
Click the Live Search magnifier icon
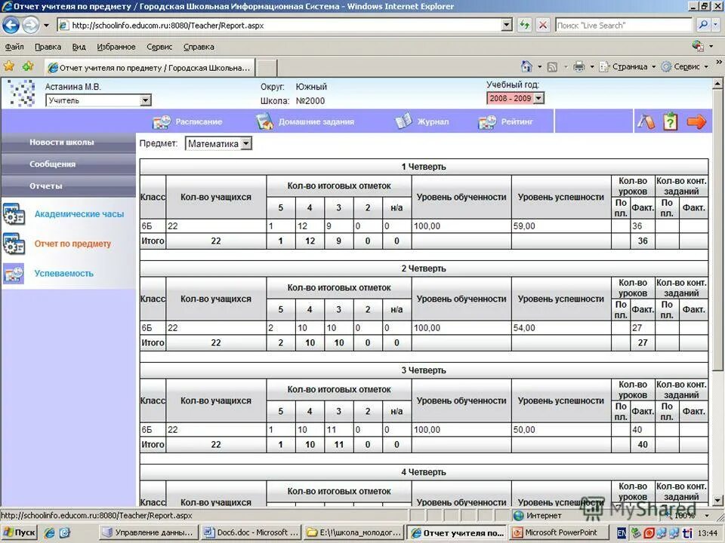(x=703, y=25)
